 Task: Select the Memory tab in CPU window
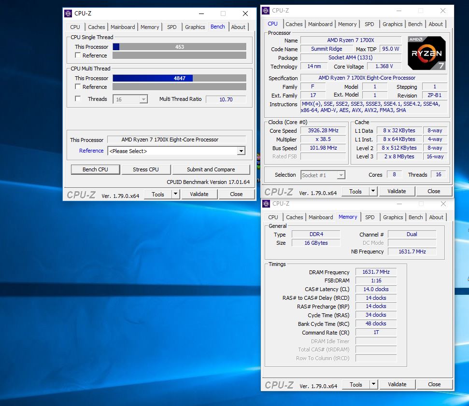point(347,24)
